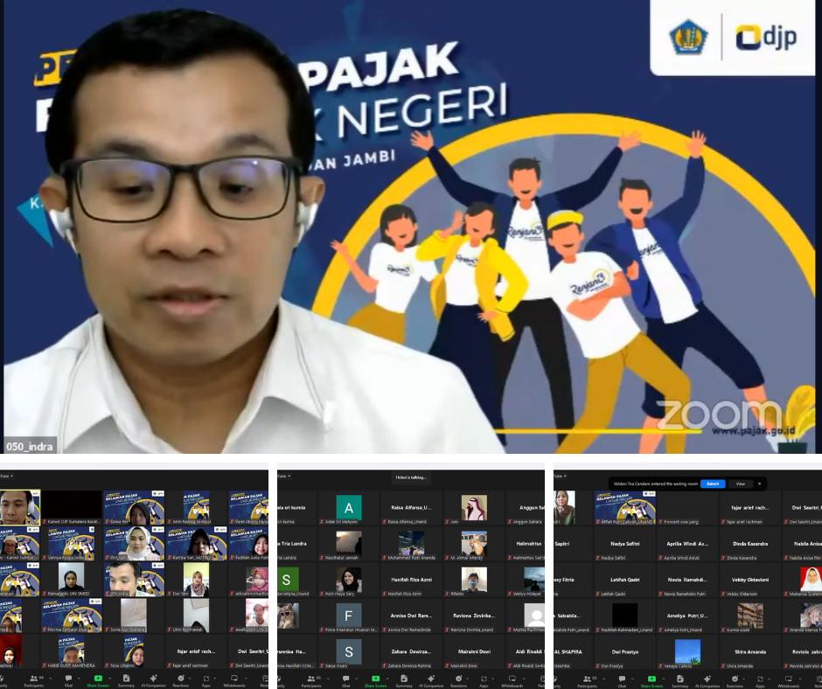Select Satya Insani's S avatar tile
This screenshot has width=822, height=689.
click(x=349, y=651)
